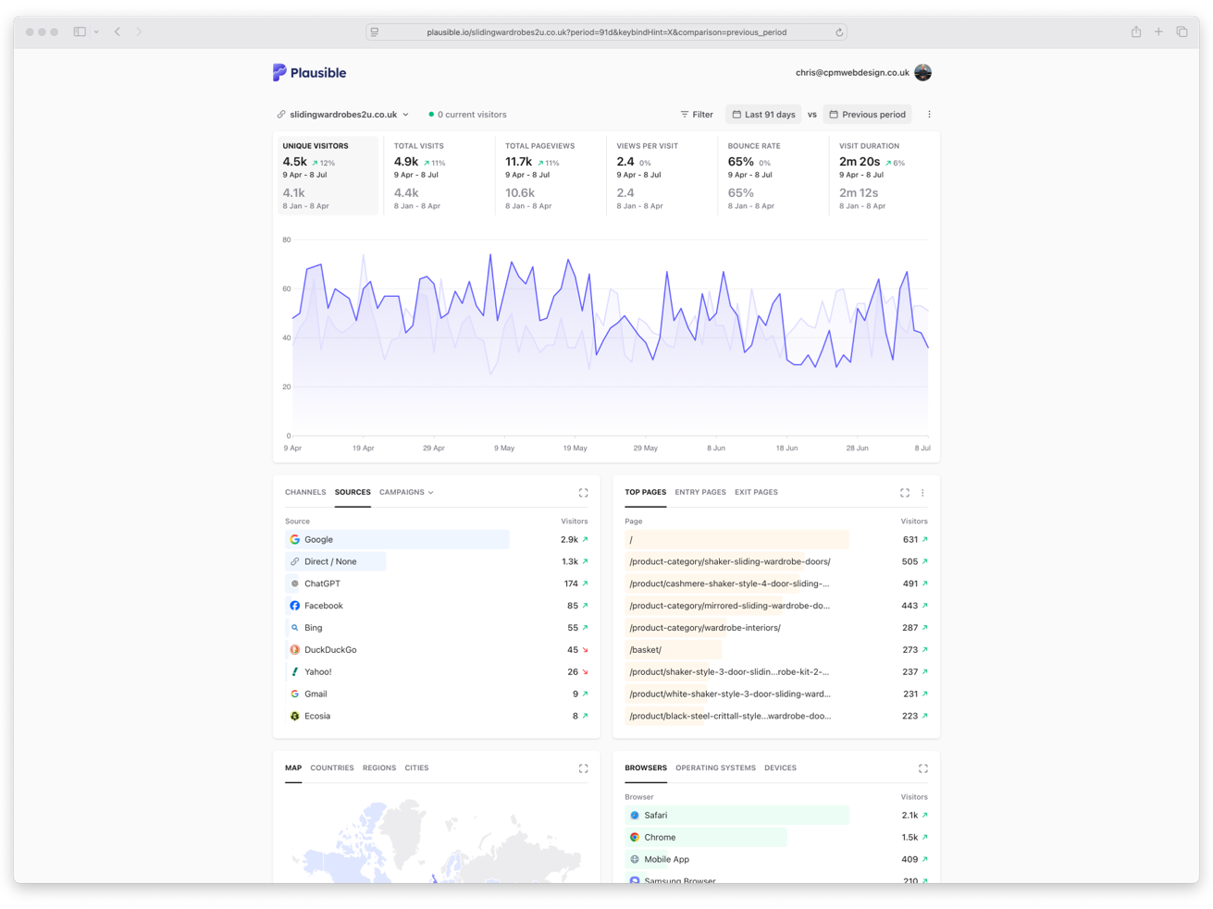The height and width of the screenshot is (909, 1213).
Task: Switch to the Entry Pages tab
Action: (x=700, y=492)
